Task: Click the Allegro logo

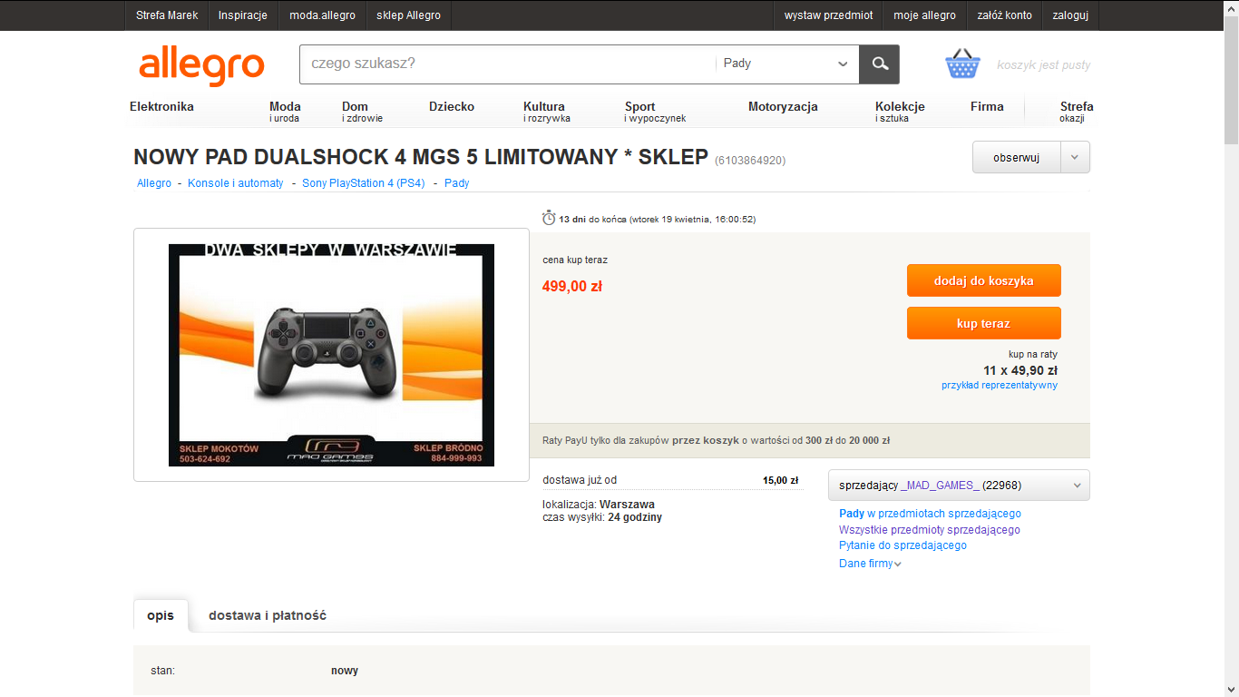Action: pos(201,66)
